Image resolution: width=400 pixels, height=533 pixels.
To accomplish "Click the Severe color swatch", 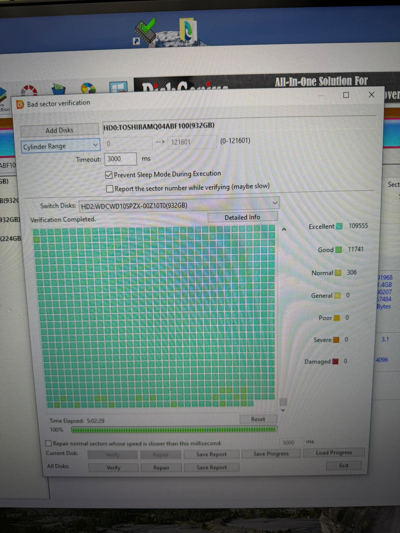I will (336, 340).
